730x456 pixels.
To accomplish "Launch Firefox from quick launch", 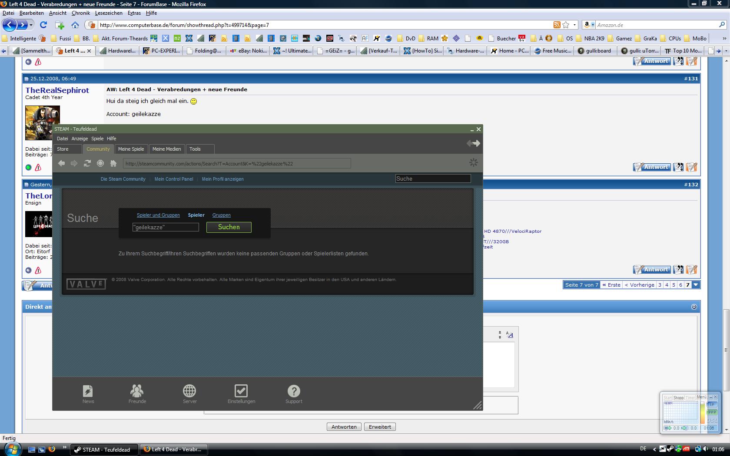I will point(52,449).
